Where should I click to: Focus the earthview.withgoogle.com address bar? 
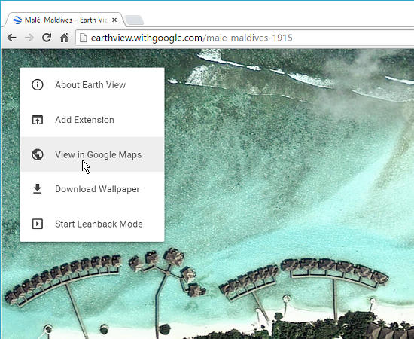point(245,38)
